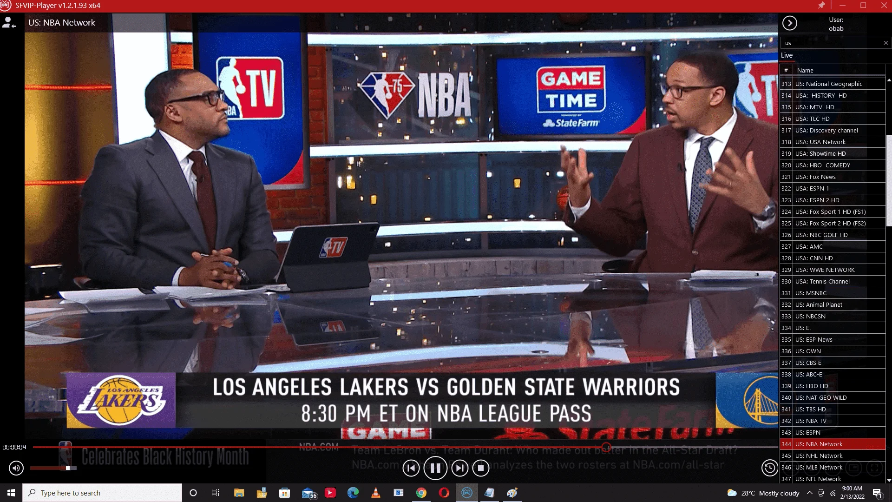This screenshot has height=502, width=892.
Task: Select USA: USA Network channel
Action: 833,142
